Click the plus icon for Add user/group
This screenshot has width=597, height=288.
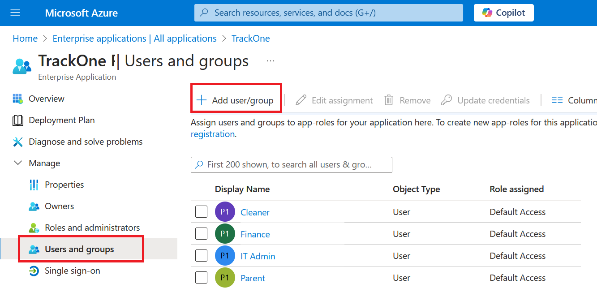point(202,100)
